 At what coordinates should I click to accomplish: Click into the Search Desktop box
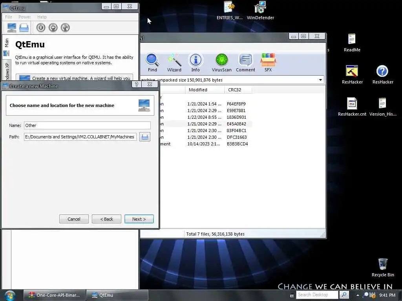point(317,295)
